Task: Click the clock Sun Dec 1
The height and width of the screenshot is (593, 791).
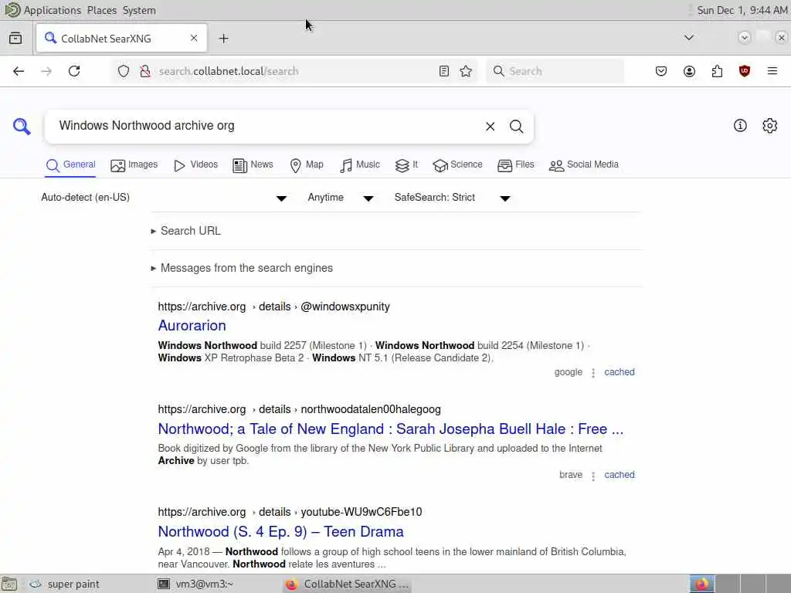Action: tap(742, 10)
